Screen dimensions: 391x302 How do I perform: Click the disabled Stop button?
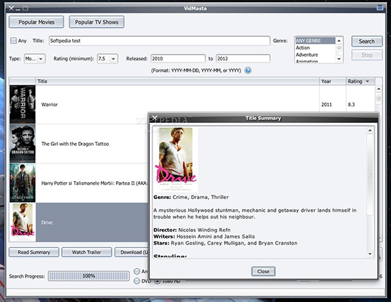click(367, 55)
